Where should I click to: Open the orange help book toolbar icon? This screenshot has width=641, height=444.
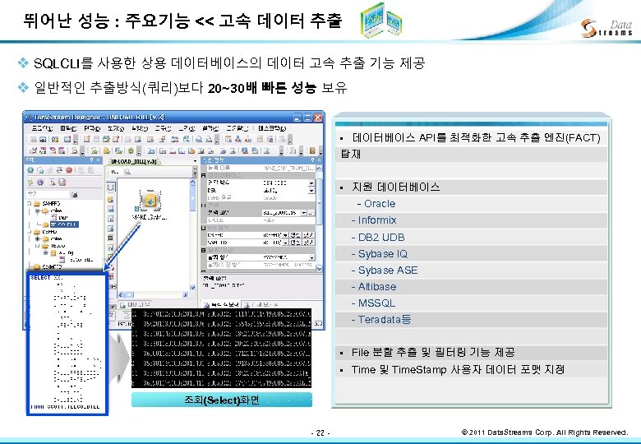pos(312,150)
